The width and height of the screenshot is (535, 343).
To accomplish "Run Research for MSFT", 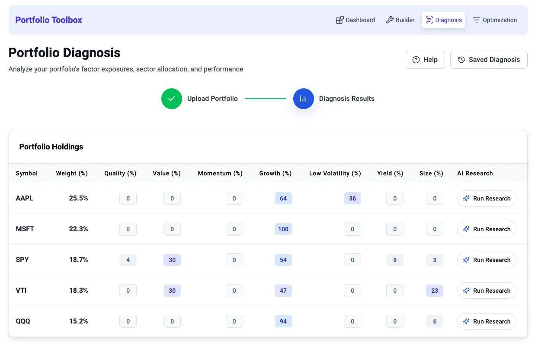I will [487, 229].
